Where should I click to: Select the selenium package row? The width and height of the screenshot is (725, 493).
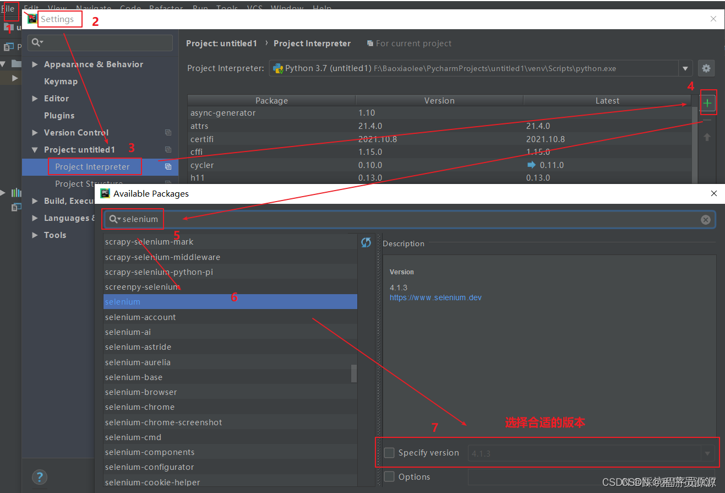click(230, 302)
